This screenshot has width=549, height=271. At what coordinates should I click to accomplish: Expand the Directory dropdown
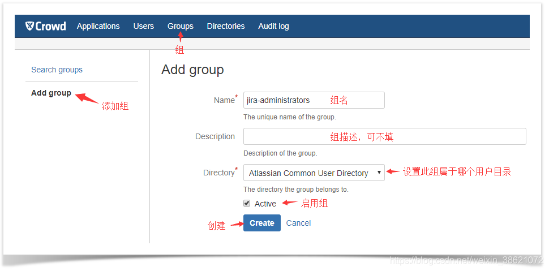314,173
